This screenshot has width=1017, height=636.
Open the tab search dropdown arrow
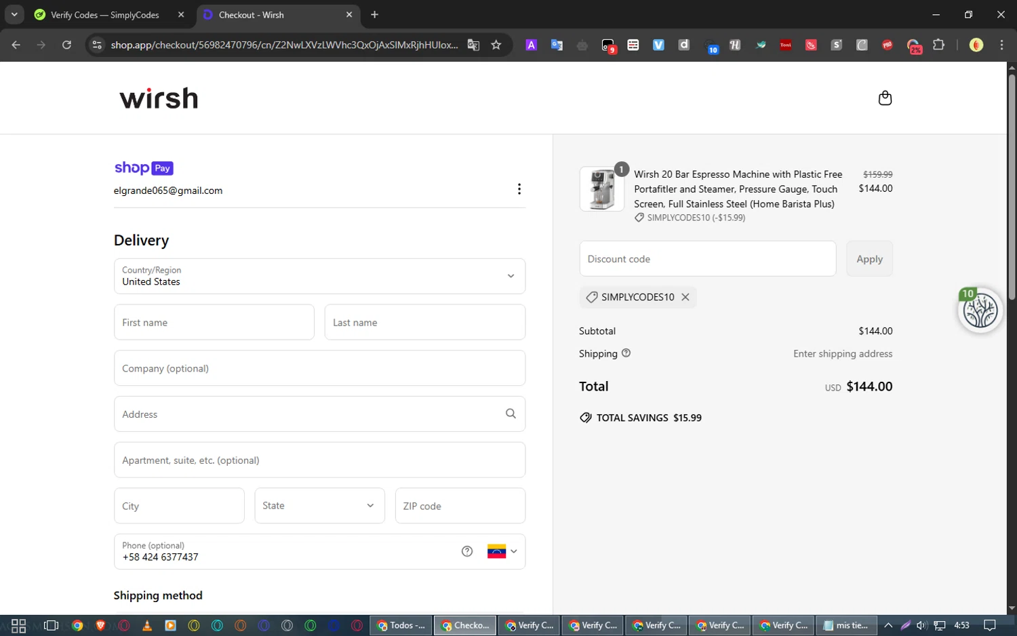point(14,14)
